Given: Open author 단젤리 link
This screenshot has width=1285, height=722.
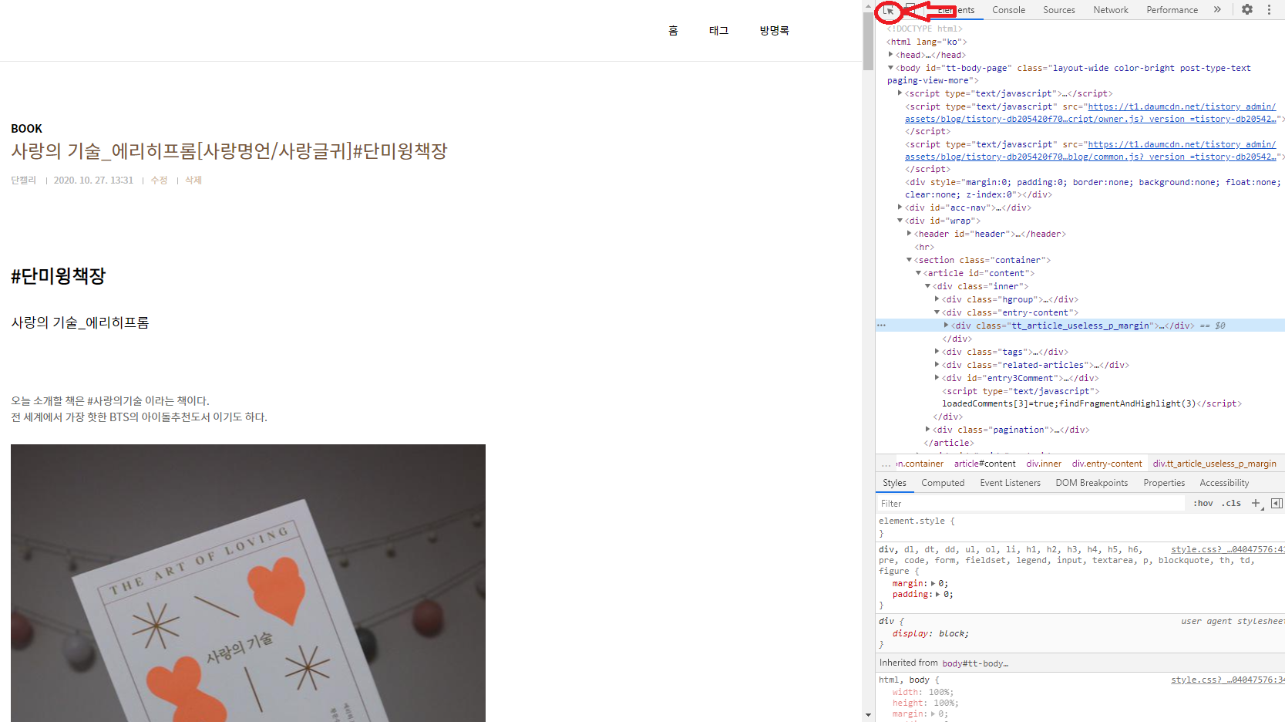Looking at the screenshot, I should (23, 180).
